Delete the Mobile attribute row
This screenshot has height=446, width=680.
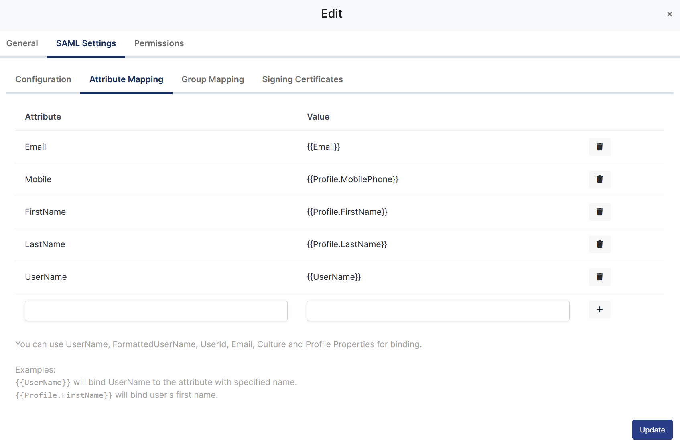(599, 179)
